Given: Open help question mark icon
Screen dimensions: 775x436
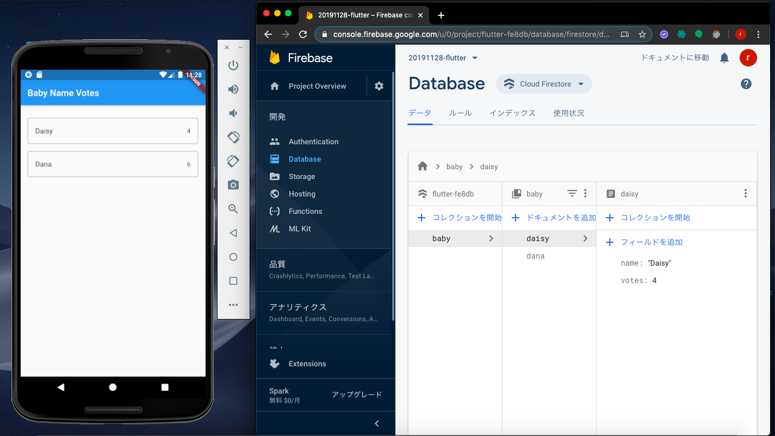Looking at the screenshot, I should click(x=746, y=84).
